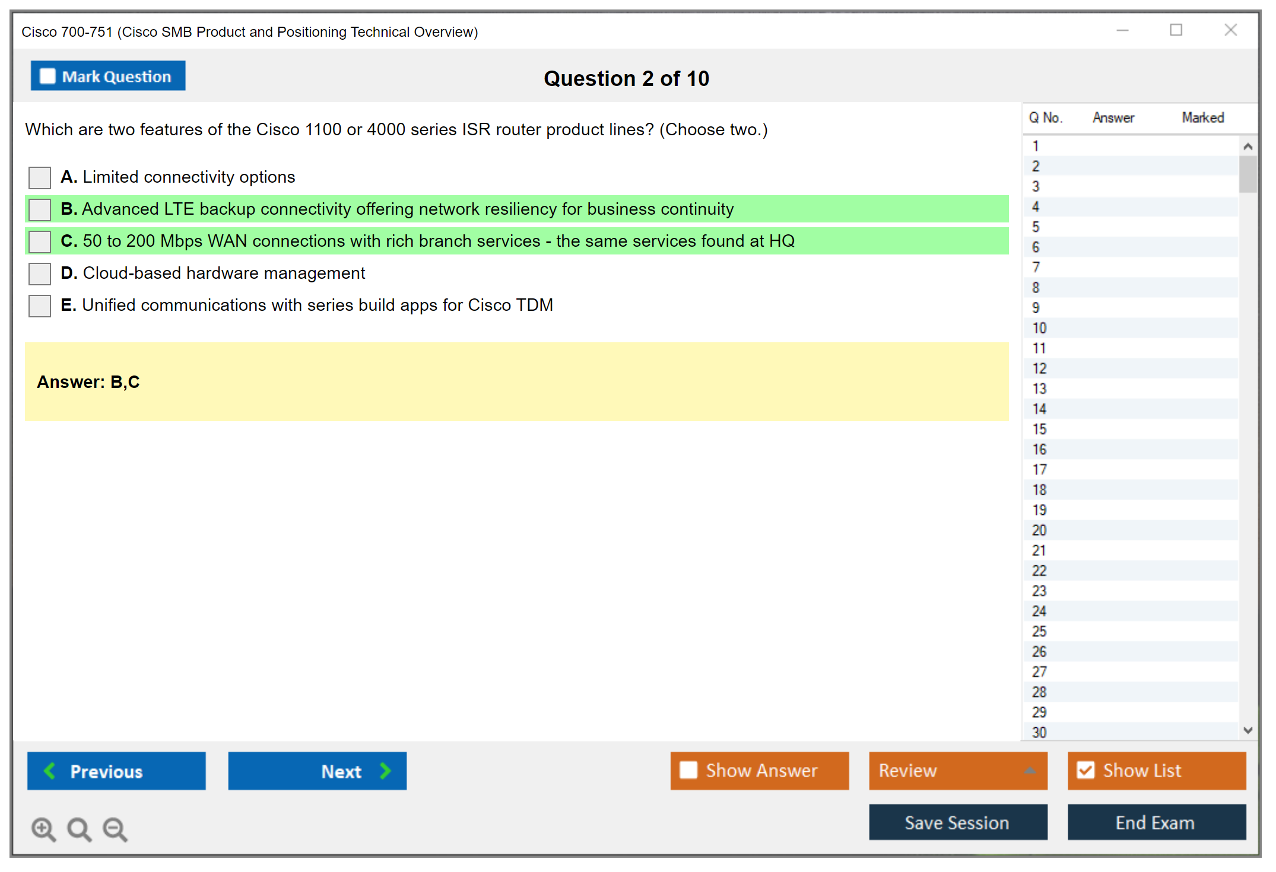Tick option D Cloud-based hardware management

(x=40, y=273)
